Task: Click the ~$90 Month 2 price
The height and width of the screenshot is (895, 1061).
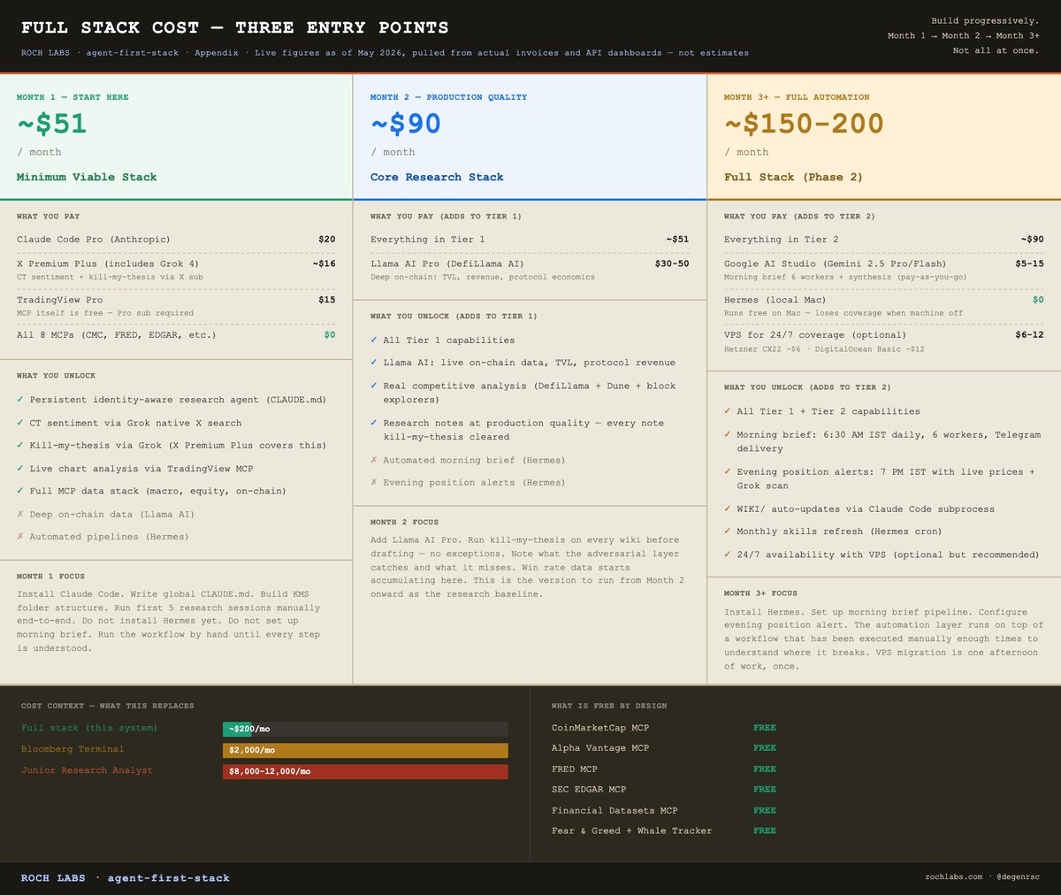Action: click(406, 124)
